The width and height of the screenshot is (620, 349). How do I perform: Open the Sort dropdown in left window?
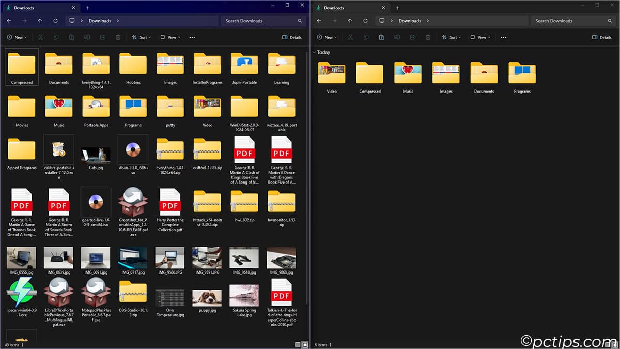[x=142, y=37]
